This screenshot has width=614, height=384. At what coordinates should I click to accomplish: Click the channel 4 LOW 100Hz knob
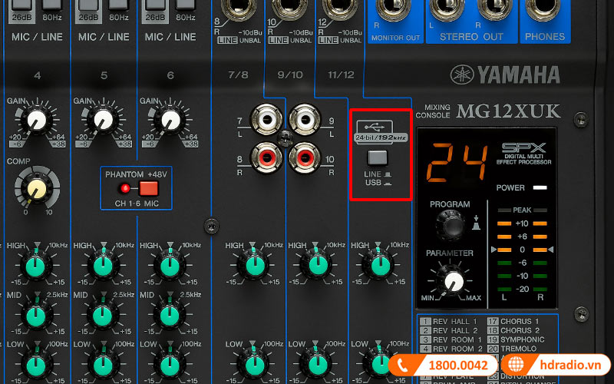35,366
